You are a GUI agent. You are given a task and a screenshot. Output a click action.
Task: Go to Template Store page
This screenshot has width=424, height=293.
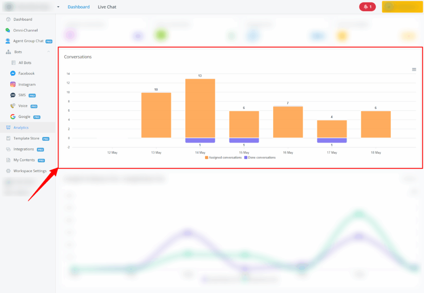click(x=26, y=139)
